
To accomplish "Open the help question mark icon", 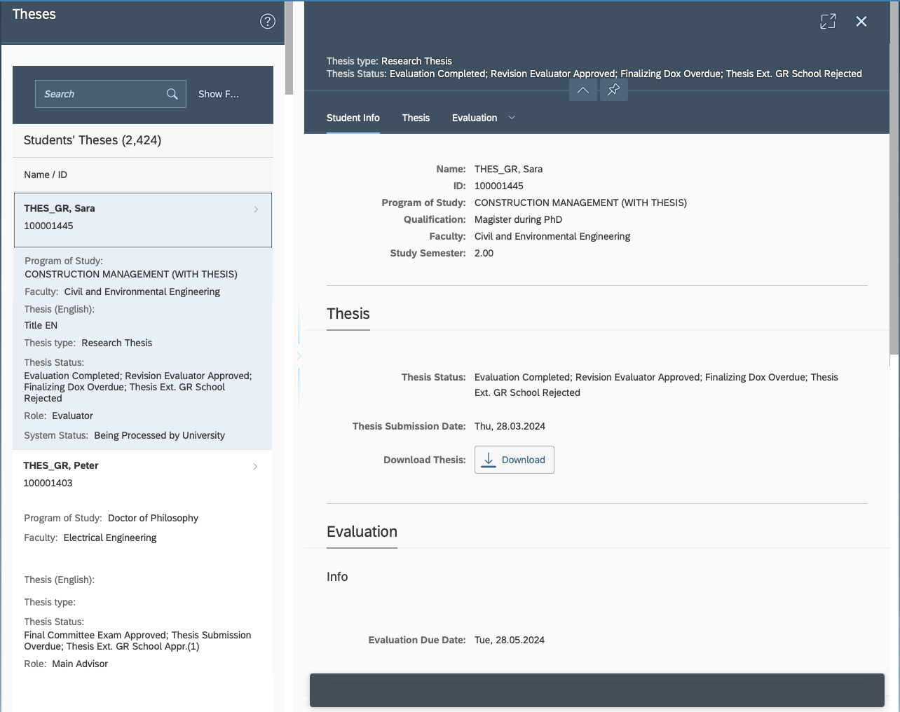I will [x=268, y=22].
